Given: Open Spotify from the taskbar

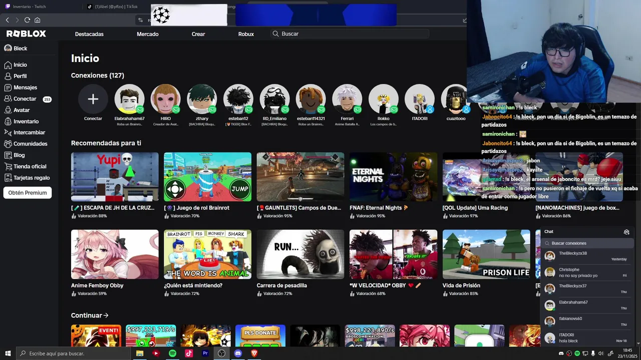Looking at the screenshot, I should pos(172,353).
